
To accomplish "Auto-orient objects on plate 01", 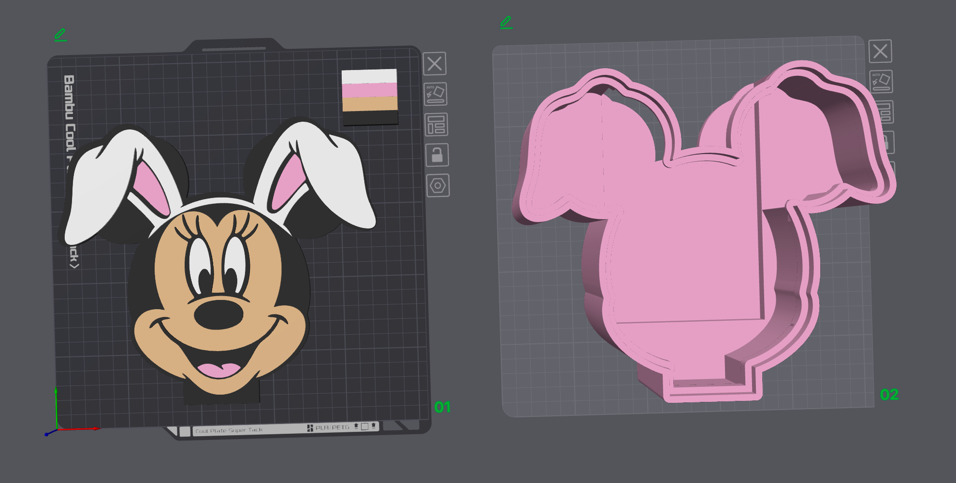I will (435, 95).
